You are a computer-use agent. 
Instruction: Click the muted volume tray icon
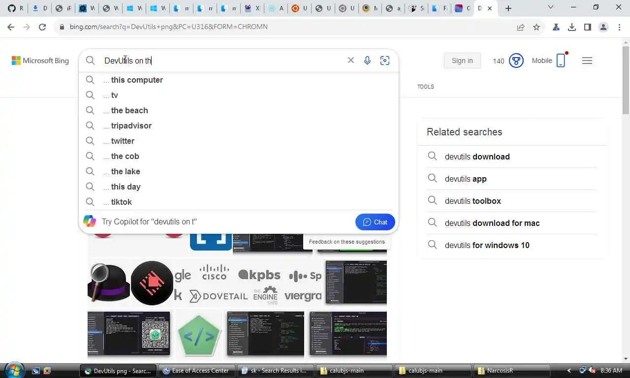[x=592, y=371]
